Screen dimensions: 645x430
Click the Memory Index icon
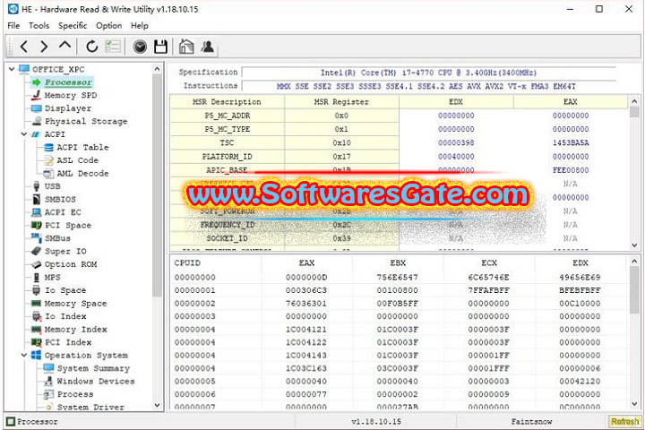click(x=37, y=329)
